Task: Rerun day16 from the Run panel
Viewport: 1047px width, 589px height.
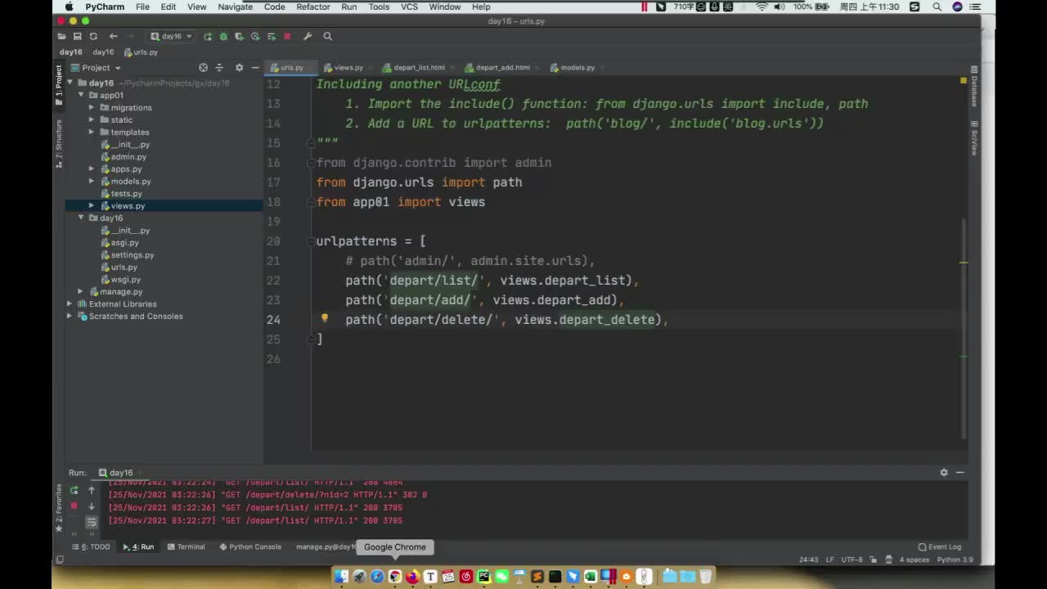Action: (x=74, y=490)
